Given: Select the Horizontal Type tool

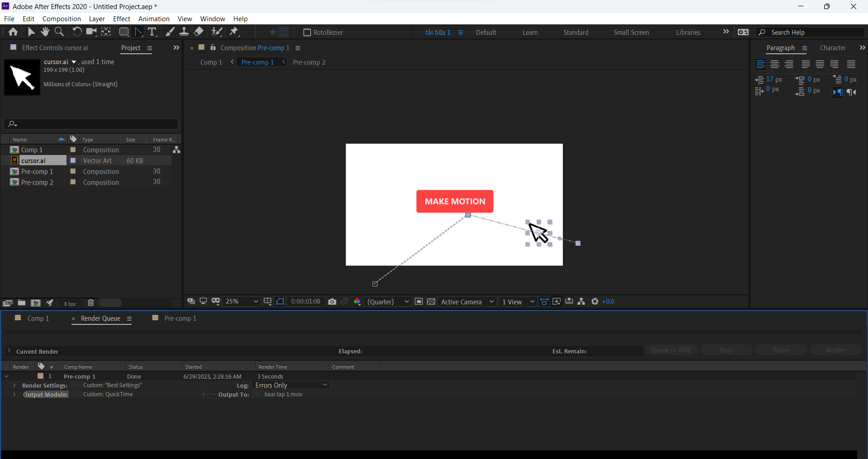Looking at the screenshot, I should pyautogui.click(x=152, y=32).
